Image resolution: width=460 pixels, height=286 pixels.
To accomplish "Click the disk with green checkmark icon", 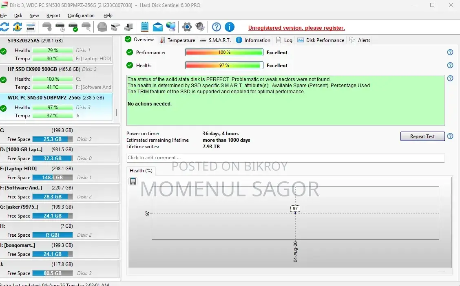I will (73, 27).
